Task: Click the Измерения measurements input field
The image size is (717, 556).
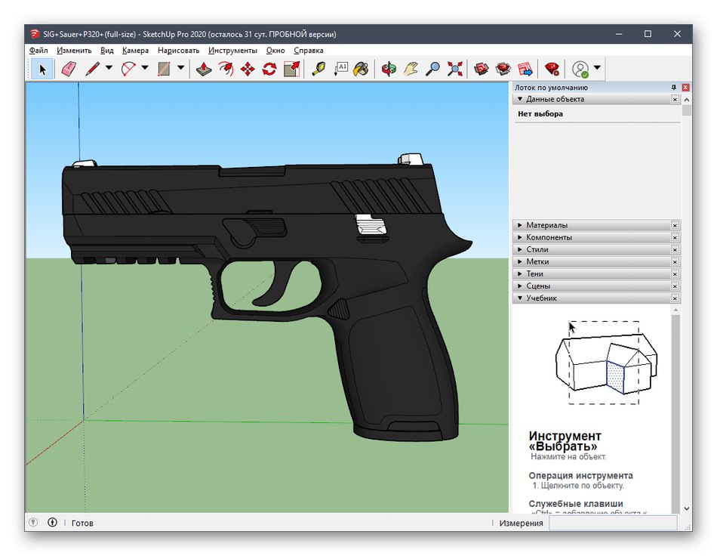Action: click(612, 523)
